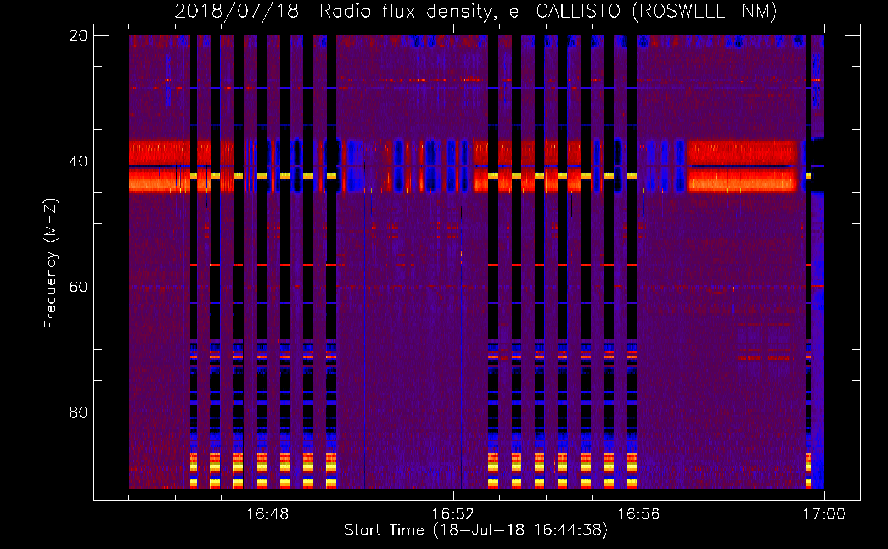Click the plot title 'Radio flux density, e-CALLISTO (ROSWELL-NM)'
The height and width of the screenshot is (549, 888).
point(548,11)
